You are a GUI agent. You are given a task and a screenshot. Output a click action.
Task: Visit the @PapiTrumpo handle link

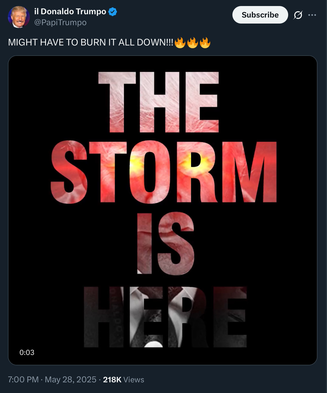coord(60,22)
